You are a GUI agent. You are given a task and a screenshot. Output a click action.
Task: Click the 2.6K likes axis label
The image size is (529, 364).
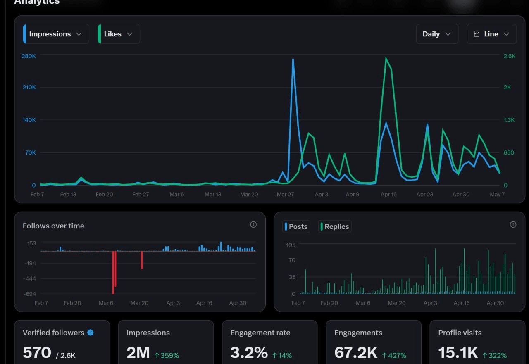tap(510, 56)
